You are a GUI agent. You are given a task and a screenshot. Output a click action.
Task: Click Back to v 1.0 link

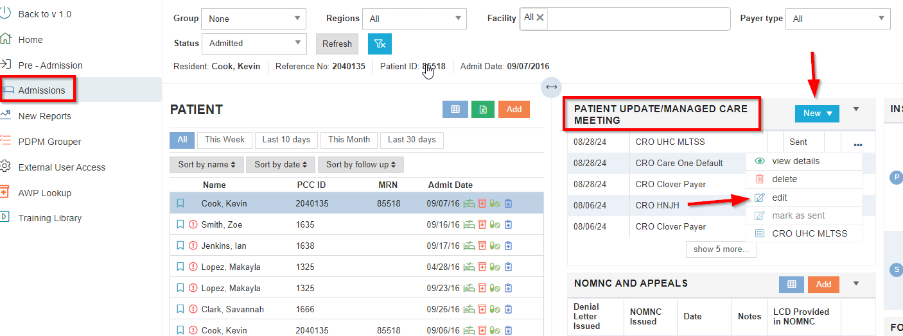tap(45, 14)
